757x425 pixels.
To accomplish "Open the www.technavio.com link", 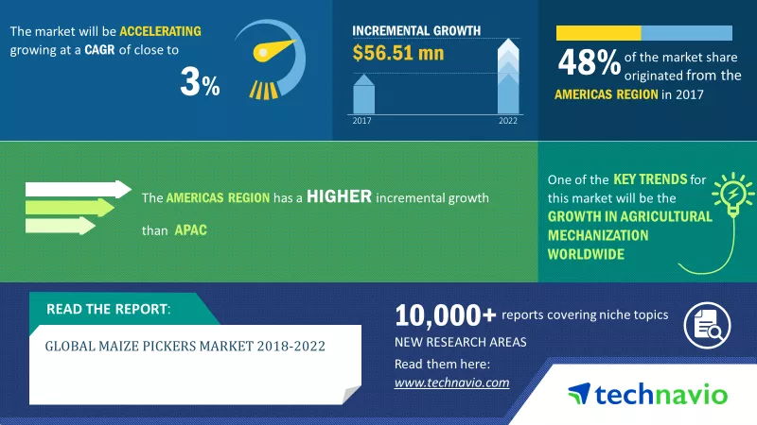I will (x=451, y=382).
